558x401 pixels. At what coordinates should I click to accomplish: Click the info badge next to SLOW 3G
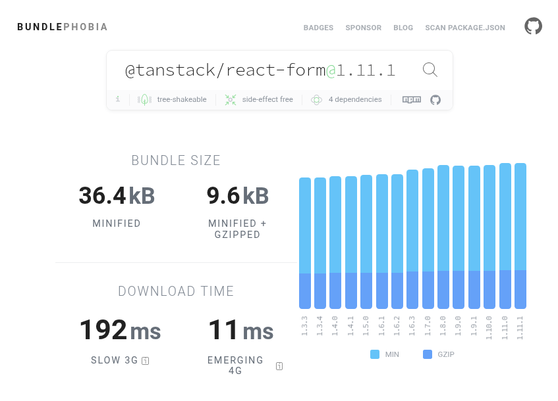tap(146, 360)
